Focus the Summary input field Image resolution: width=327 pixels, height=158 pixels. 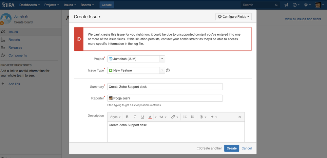coord(165,87)
